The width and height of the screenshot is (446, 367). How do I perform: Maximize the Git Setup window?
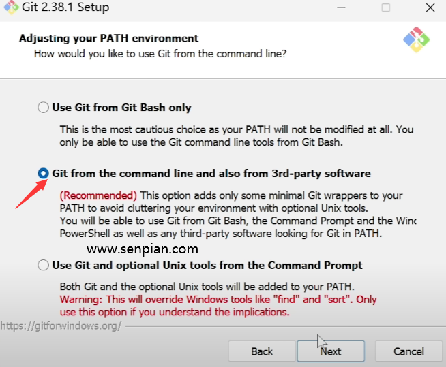coord(386,7)
